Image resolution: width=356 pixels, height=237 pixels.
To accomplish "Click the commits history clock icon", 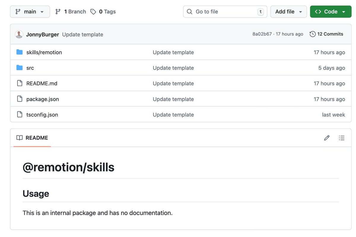I will pos(312,34).
